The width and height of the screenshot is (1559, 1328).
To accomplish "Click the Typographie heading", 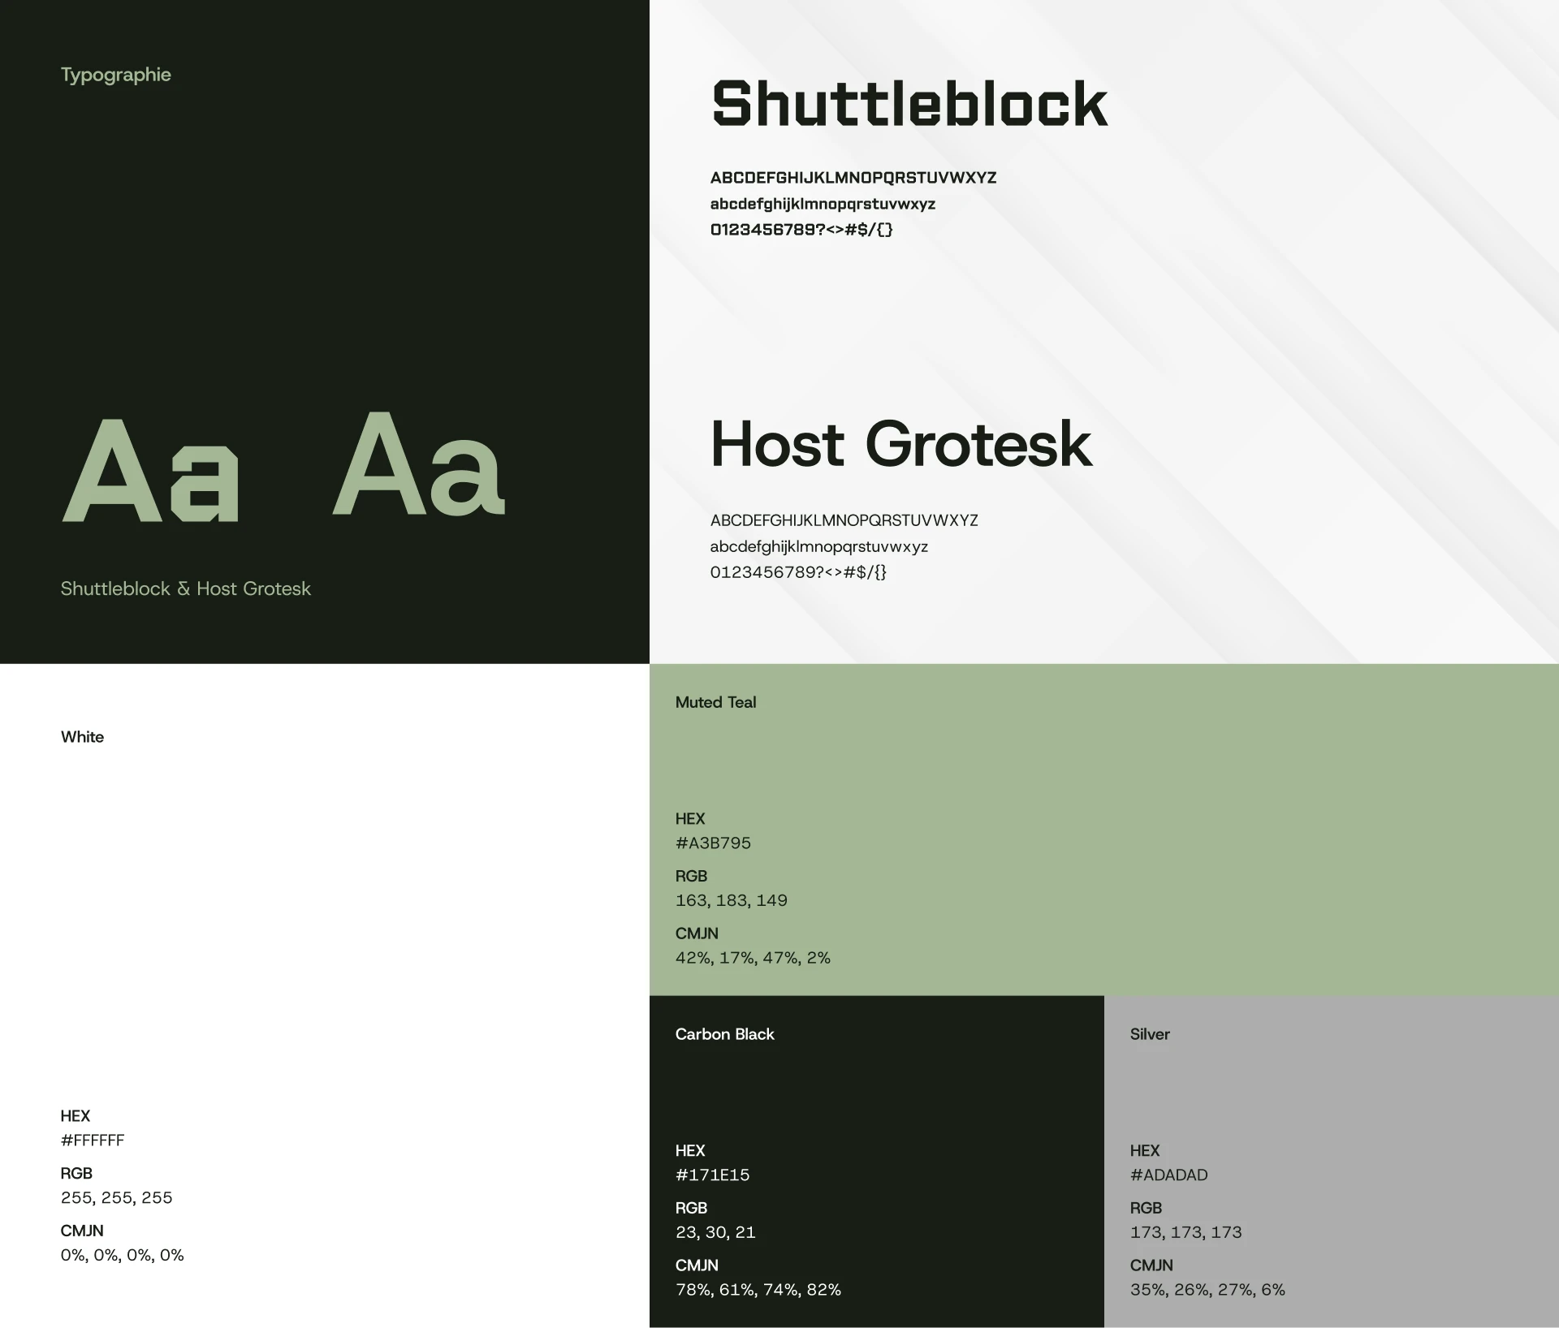I will coord(115,75).
